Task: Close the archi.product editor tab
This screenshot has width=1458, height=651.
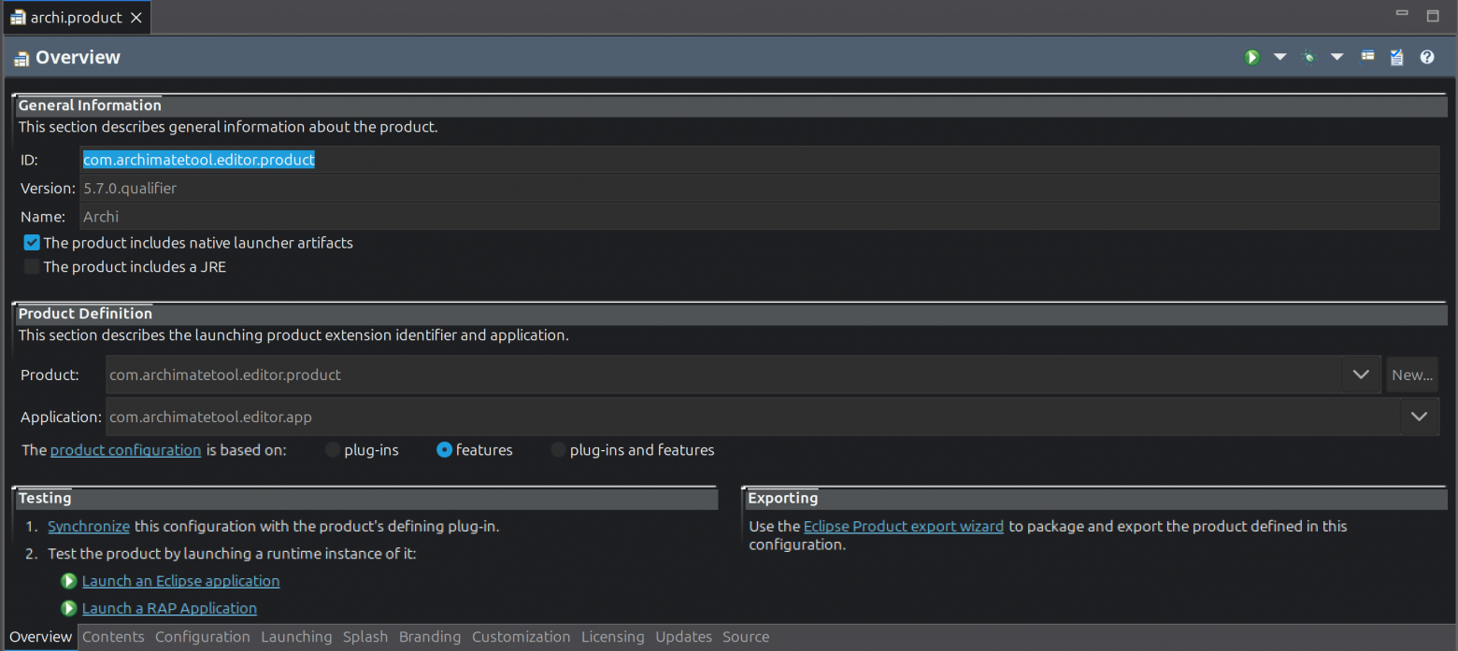Action: (136, 18)
